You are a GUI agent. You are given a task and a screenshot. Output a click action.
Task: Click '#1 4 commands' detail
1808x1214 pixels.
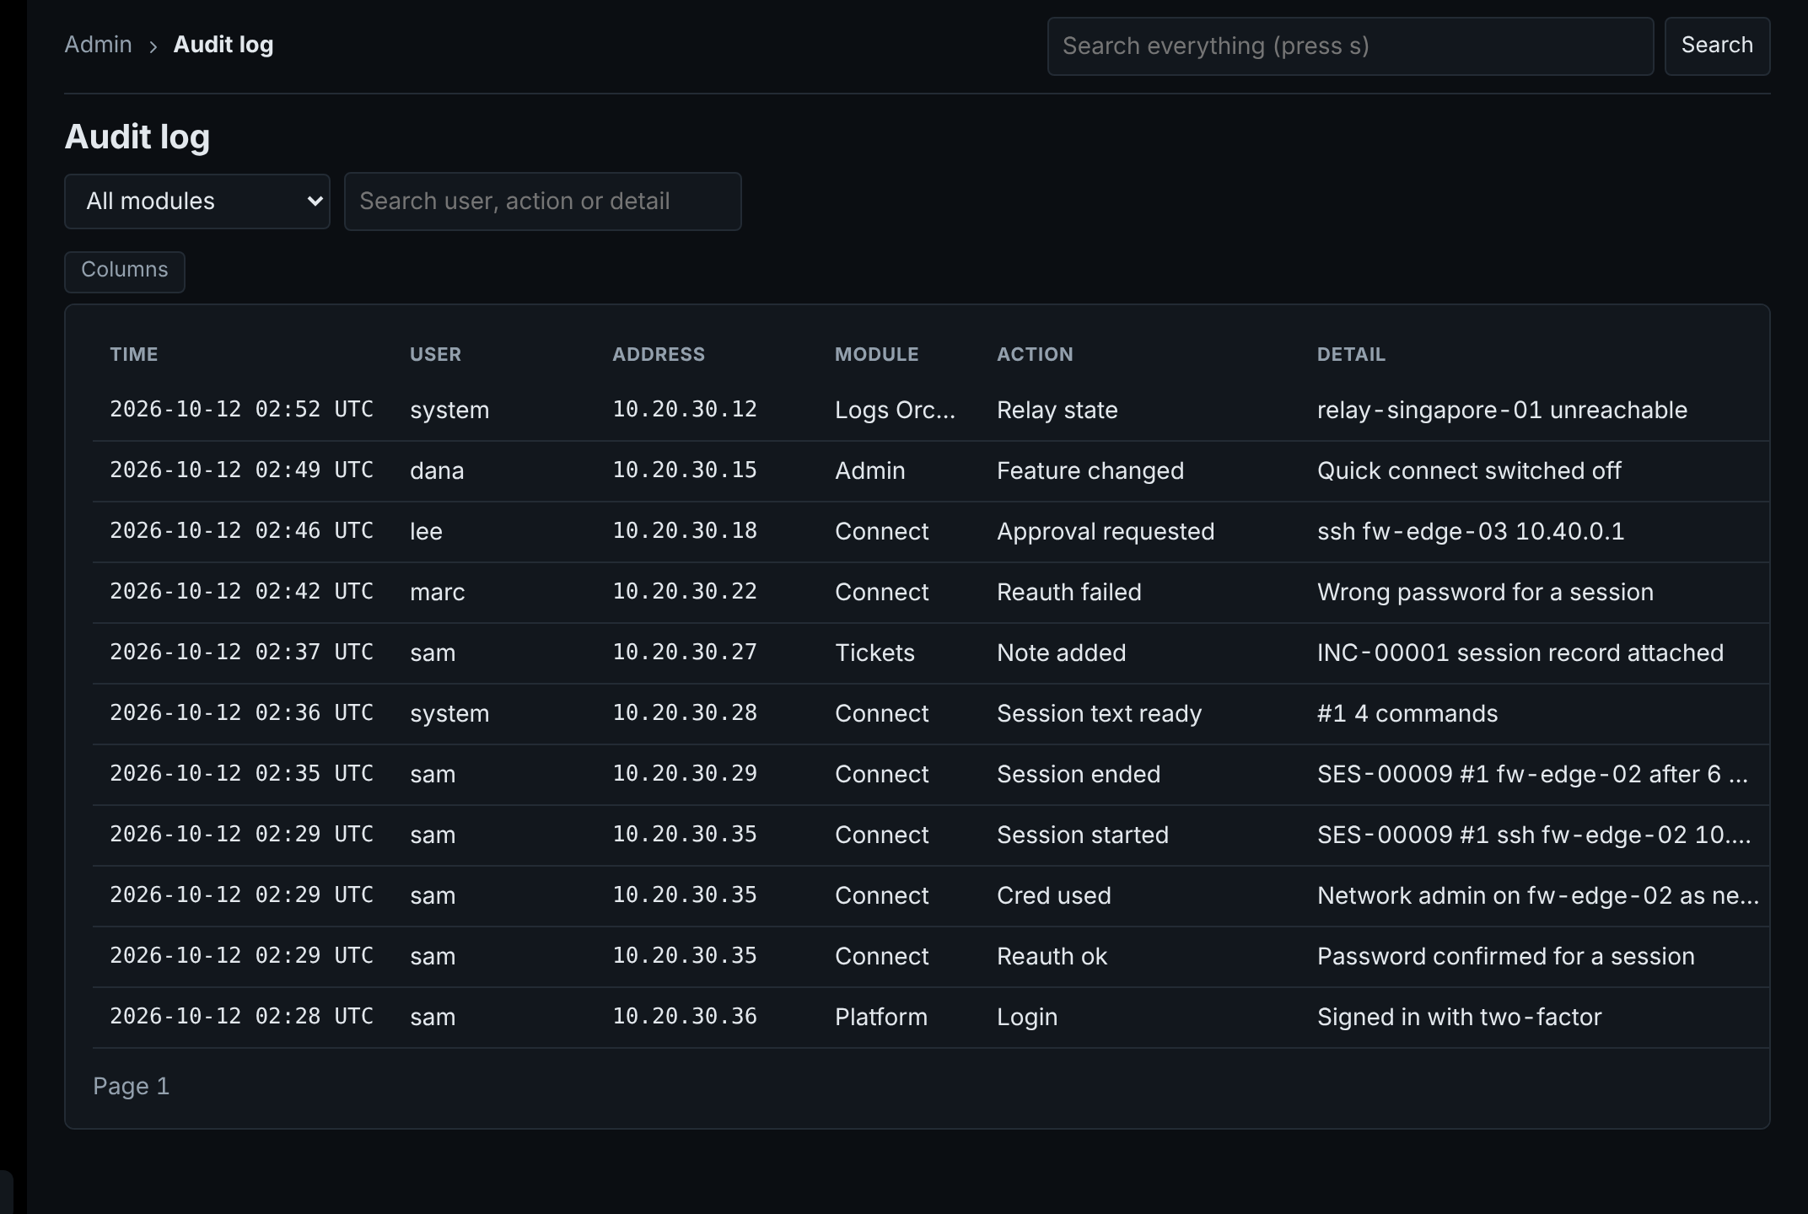(1407, 713)
